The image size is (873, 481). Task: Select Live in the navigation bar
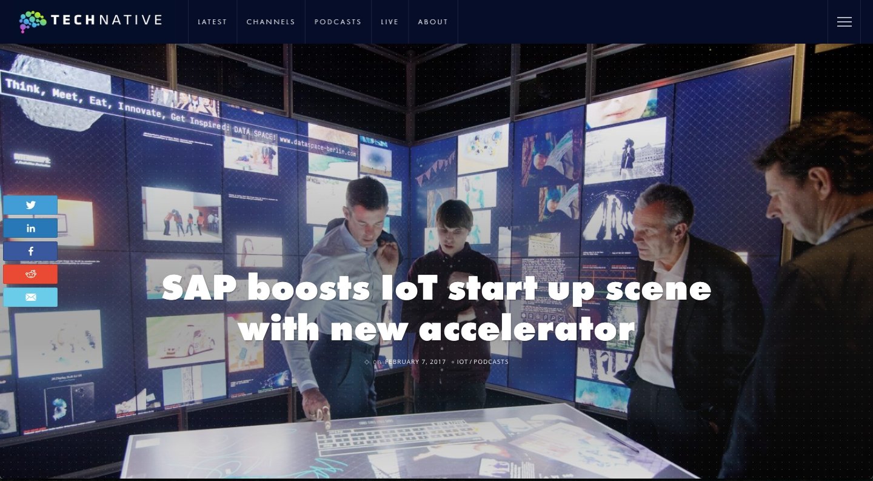(389, 22)
